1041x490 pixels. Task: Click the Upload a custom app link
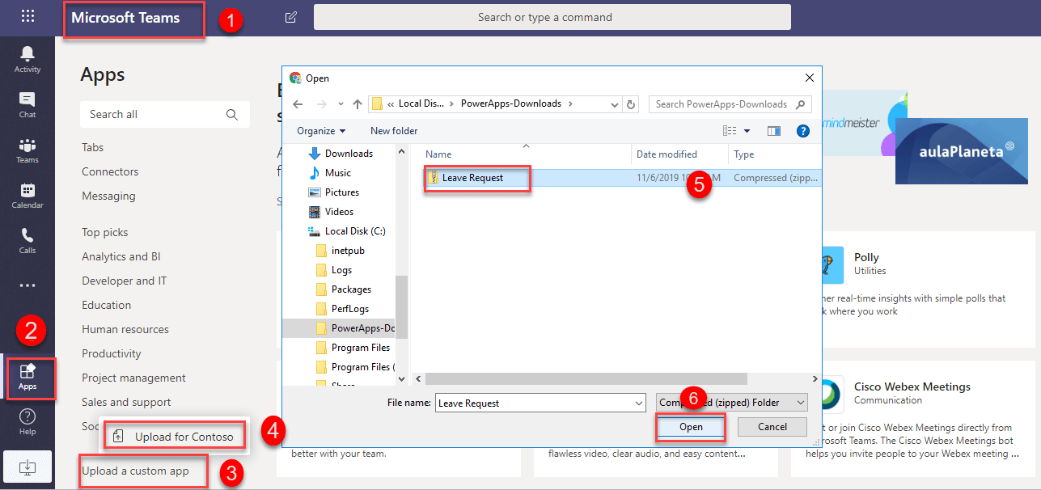coord(135,471)
